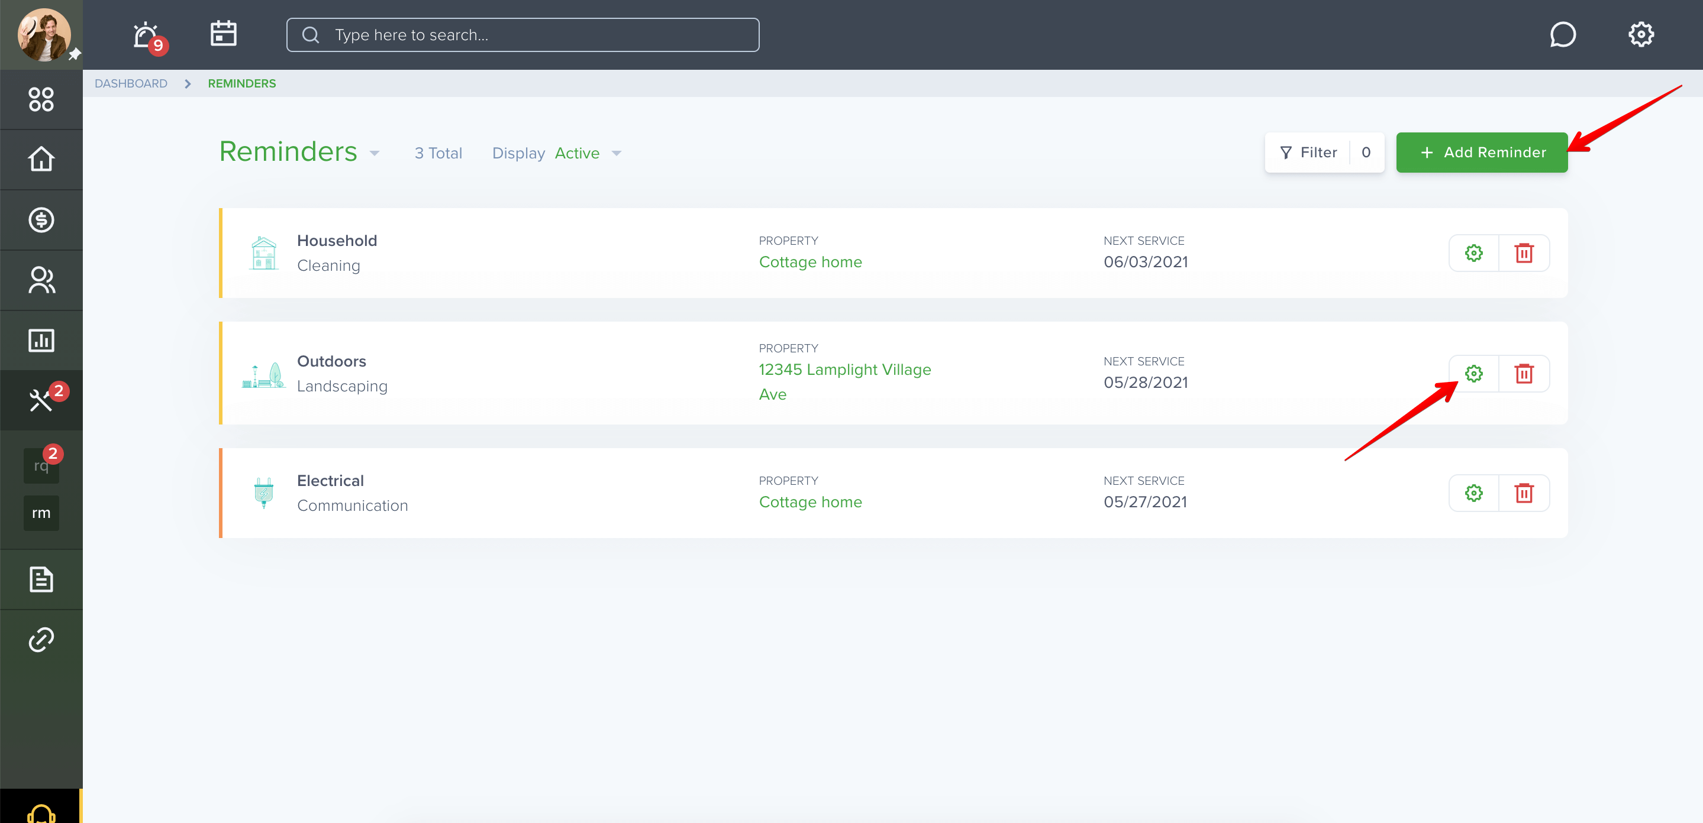Open 12345 Lamplight Village Ave property link
The width and height of the screenshot is (1703, 823).
click(845, 382)
